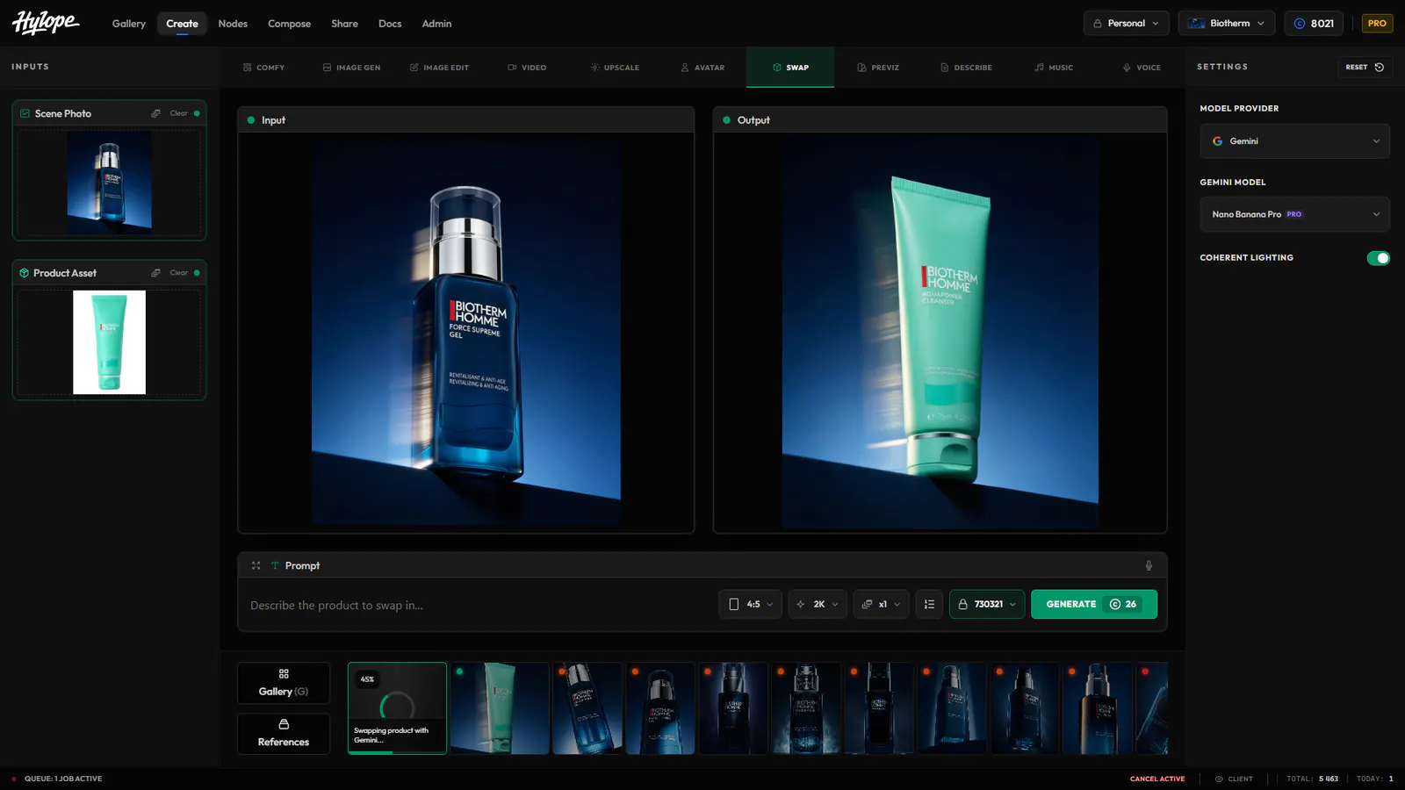
Task: Reset the settings panel
Action: 1365,67
